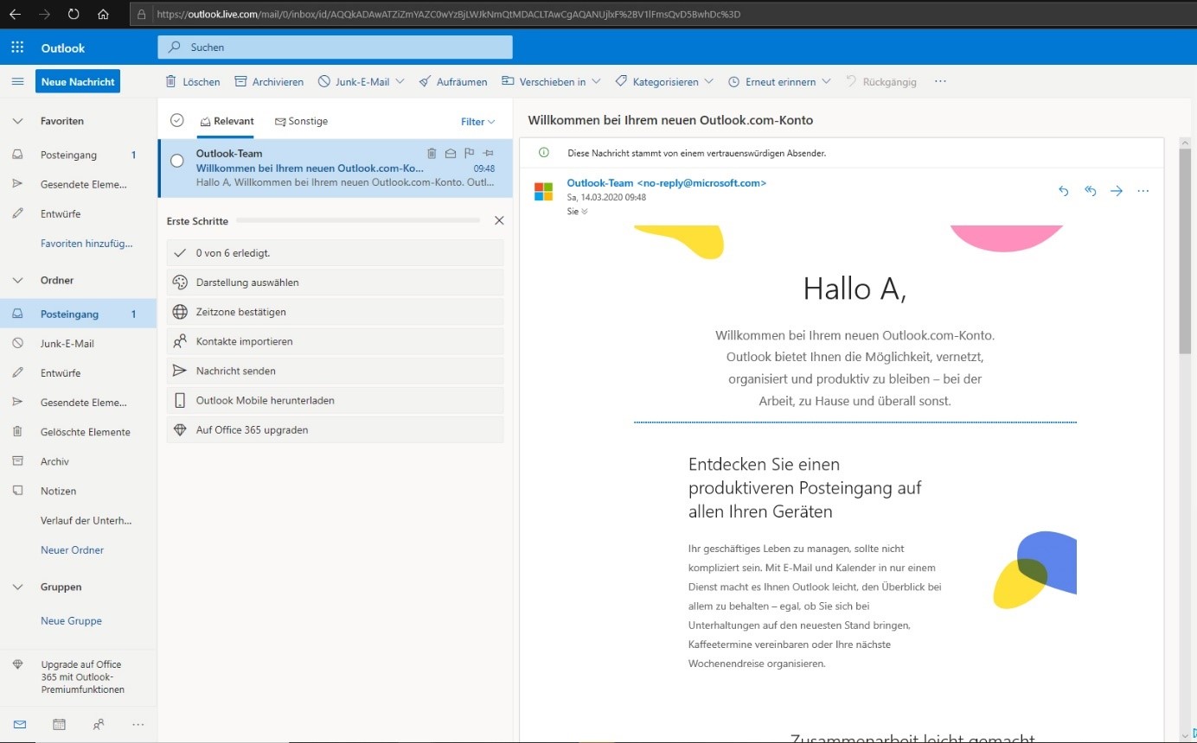1197x743 pixels.
Task: Click the Aufräumen sweep button
Action: pyautogui.click(x=453, y=82)
